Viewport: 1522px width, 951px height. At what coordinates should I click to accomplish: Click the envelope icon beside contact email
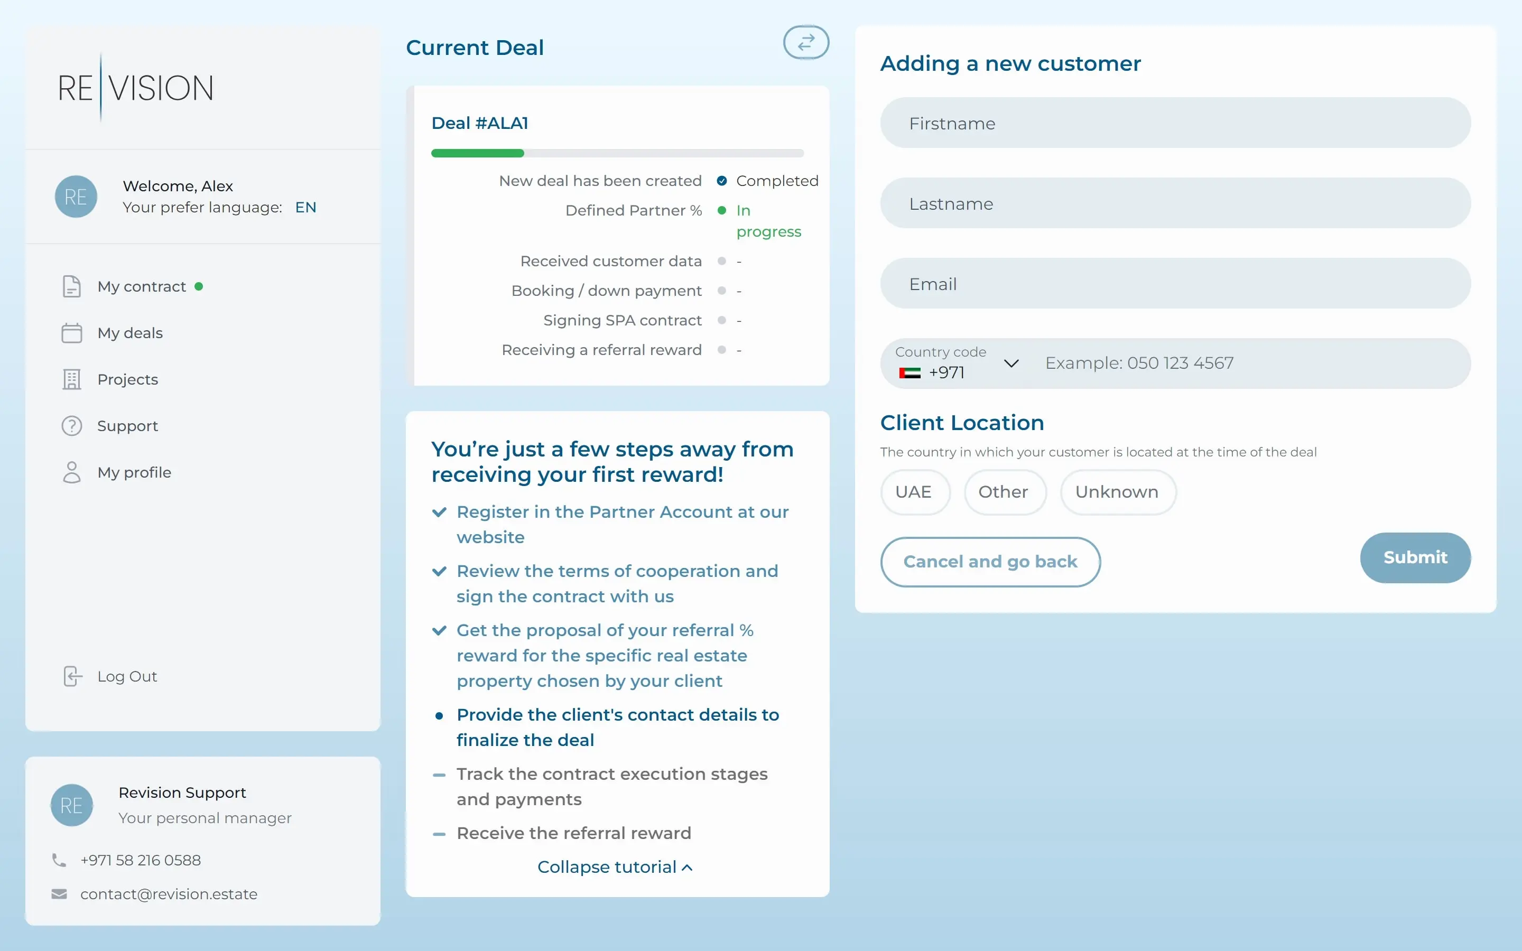(x=59, y=894)
